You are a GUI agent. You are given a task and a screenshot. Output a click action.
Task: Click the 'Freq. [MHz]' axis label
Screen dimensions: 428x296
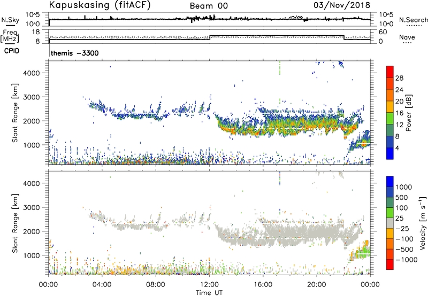tap(10, 36)
